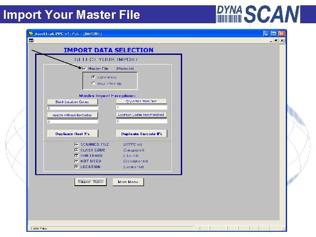
Task: Select the Raw Data Only radio option
Action: point(93,83)
